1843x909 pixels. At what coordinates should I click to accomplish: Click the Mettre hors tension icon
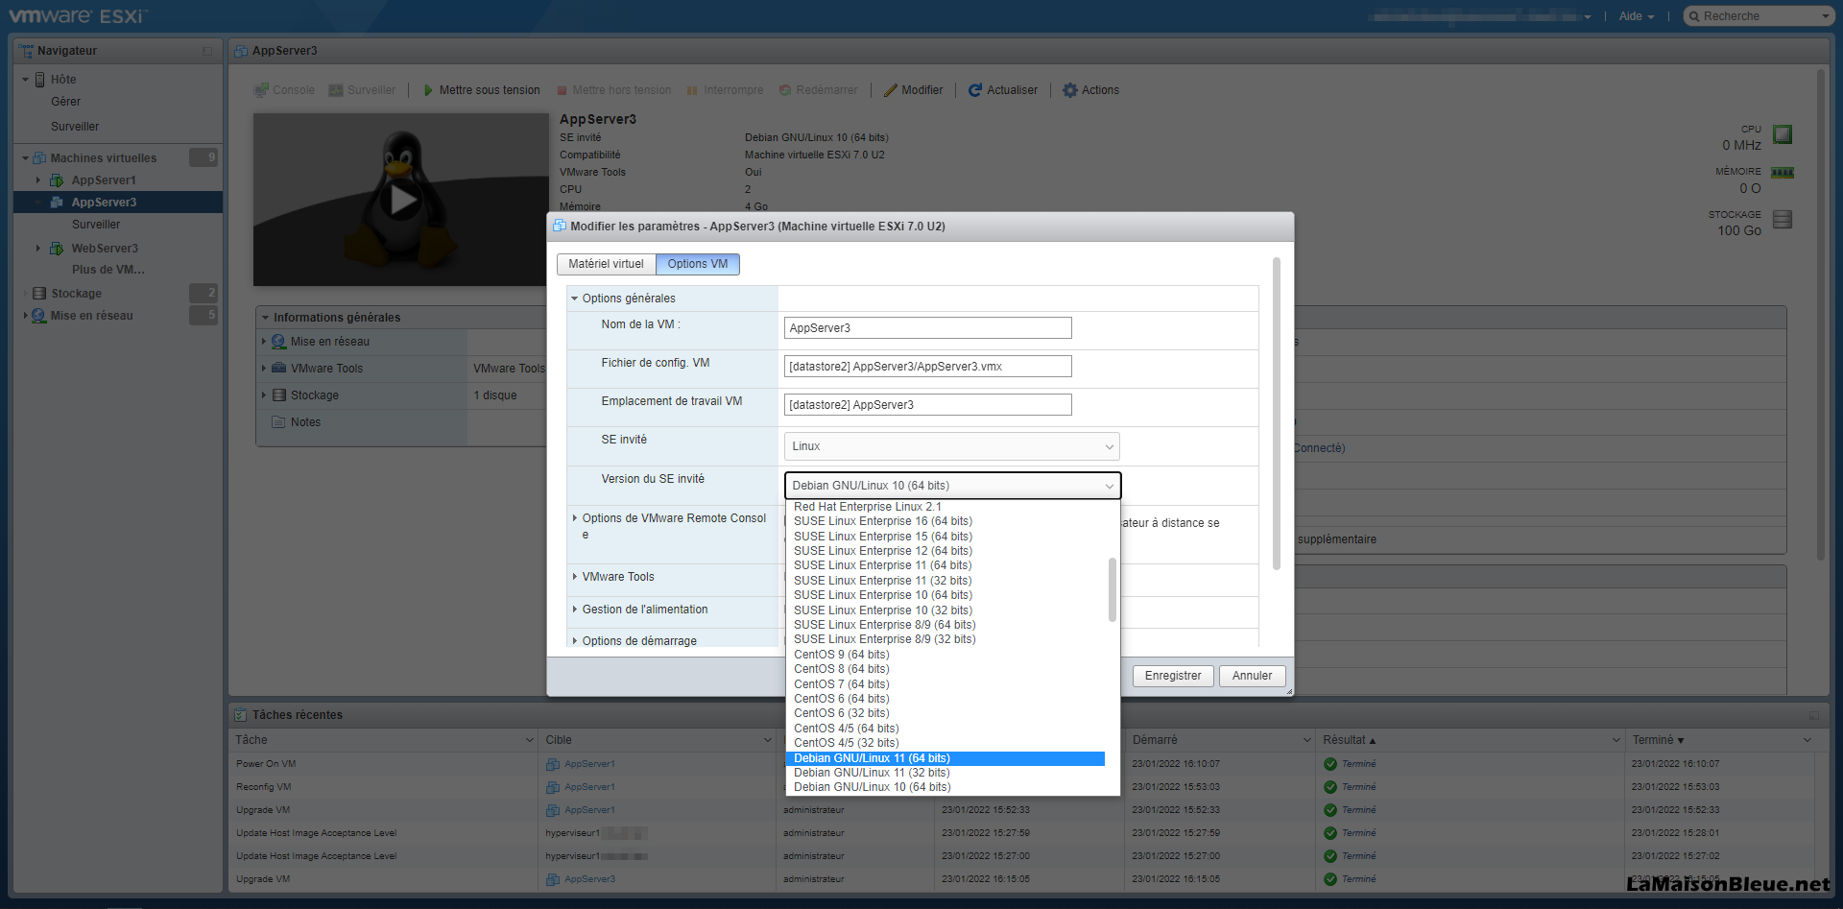tap(562, 90)
